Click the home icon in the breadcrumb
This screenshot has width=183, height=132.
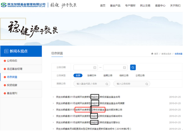coord(152,54)
